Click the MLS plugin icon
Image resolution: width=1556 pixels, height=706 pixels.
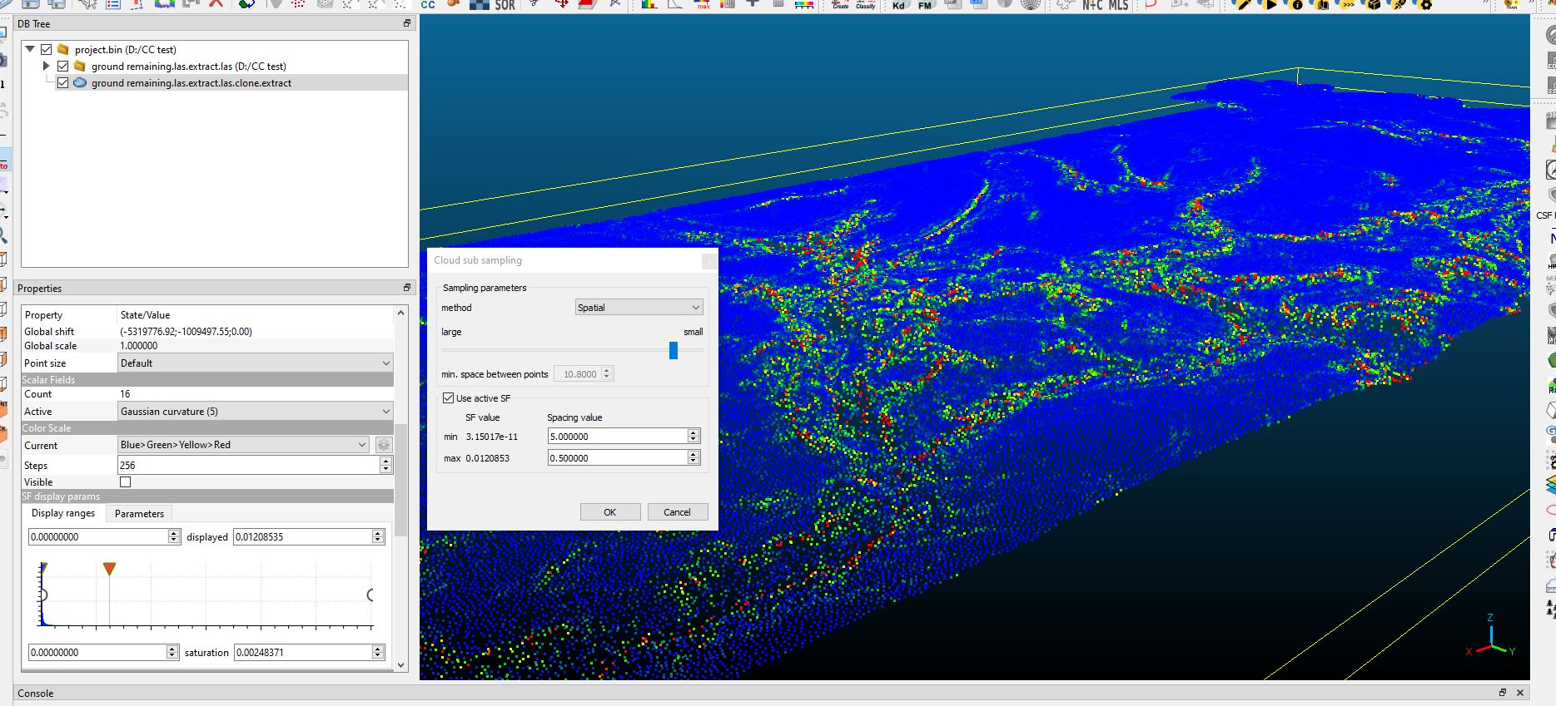(x=1119, y=5)
